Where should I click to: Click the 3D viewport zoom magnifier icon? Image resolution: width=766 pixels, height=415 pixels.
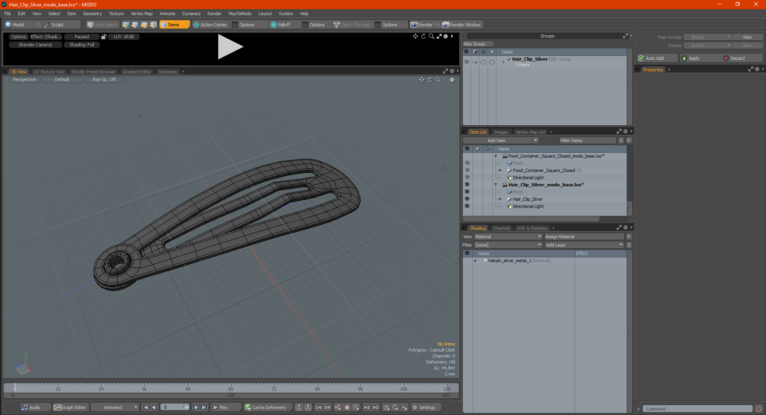(438, 80)
